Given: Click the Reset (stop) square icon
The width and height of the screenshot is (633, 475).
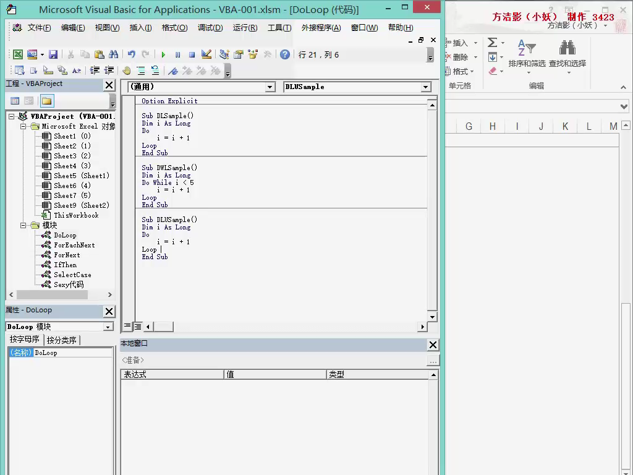Looking at the screenshot, I should tap(192, 54).
